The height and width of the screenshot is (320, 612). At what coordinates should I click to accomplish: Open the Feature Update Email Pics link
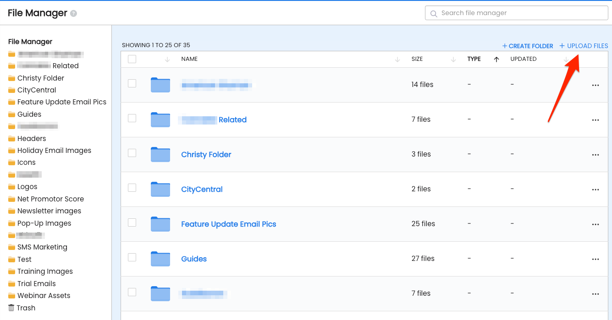(228, 224)
